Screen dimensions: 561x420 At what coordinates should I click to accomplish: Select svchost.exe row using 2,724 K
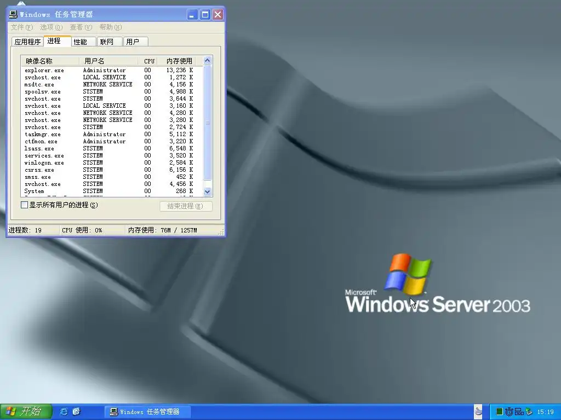(112, 127)
